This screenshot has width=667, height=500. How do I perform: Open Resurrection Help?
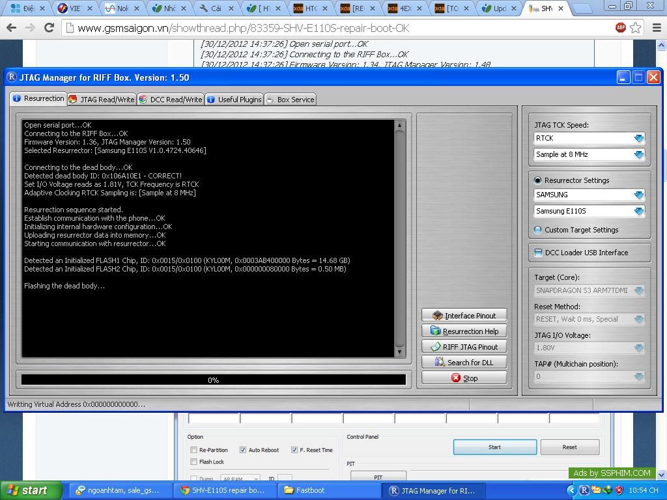pyautogui.click(x=464, y=331)
